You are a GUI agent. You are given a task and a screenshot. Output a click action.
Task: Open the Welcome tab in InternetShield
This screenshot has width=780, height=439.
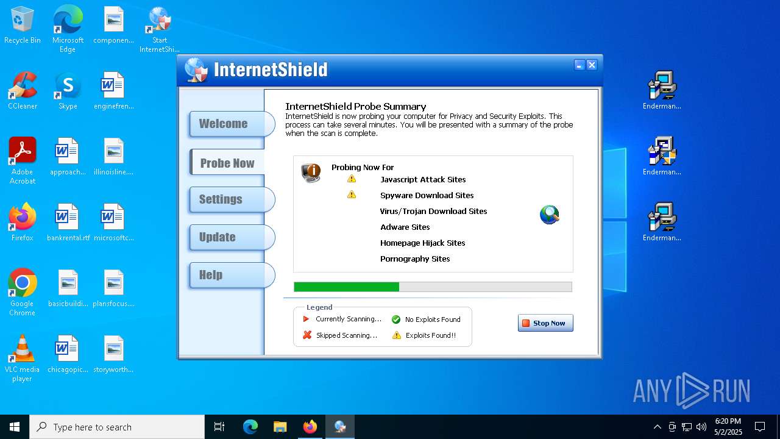click(x=232, y=124)
